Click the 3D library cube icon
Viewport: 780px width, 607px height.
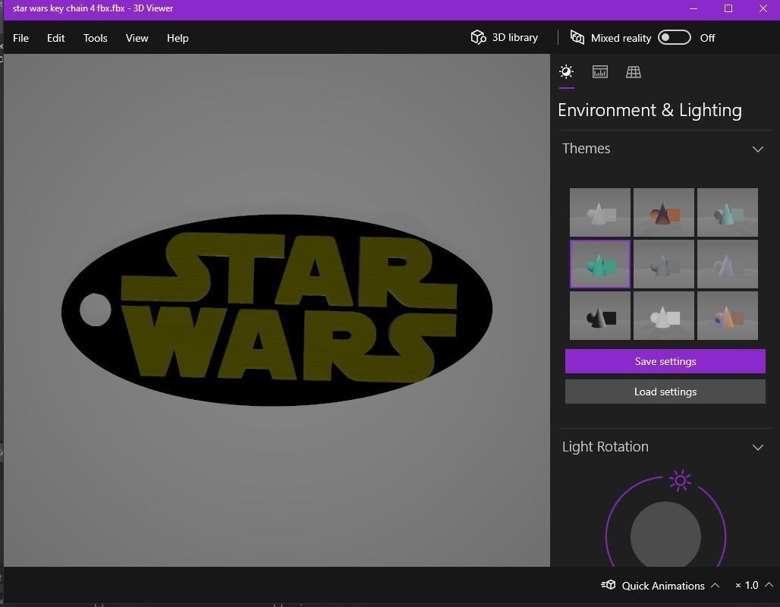point(478,37)
